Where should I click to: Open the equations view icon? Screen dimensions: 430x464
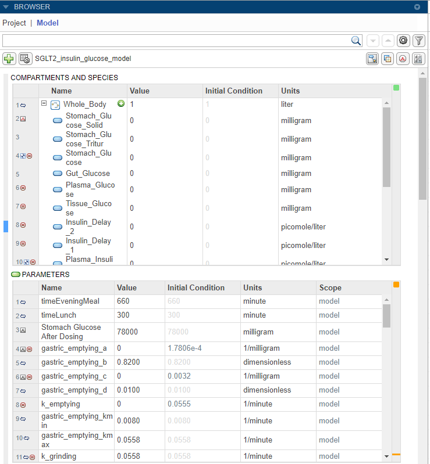coord(418,59)
